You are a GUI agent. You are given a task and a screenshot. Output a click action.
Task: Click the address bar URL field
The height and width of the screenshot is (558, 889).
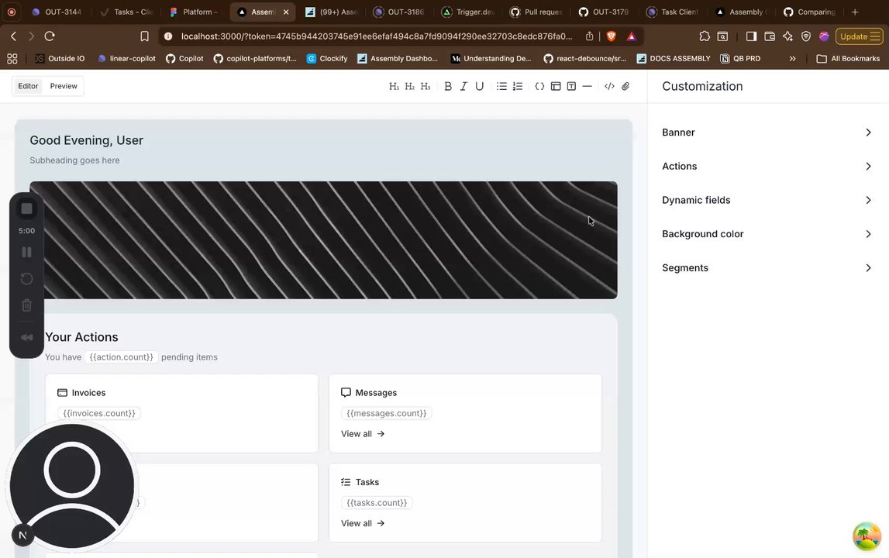click(x=377, y=36)
